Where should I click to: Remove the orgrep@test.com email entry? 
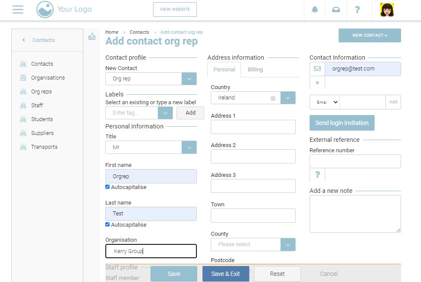pos(317,83)
